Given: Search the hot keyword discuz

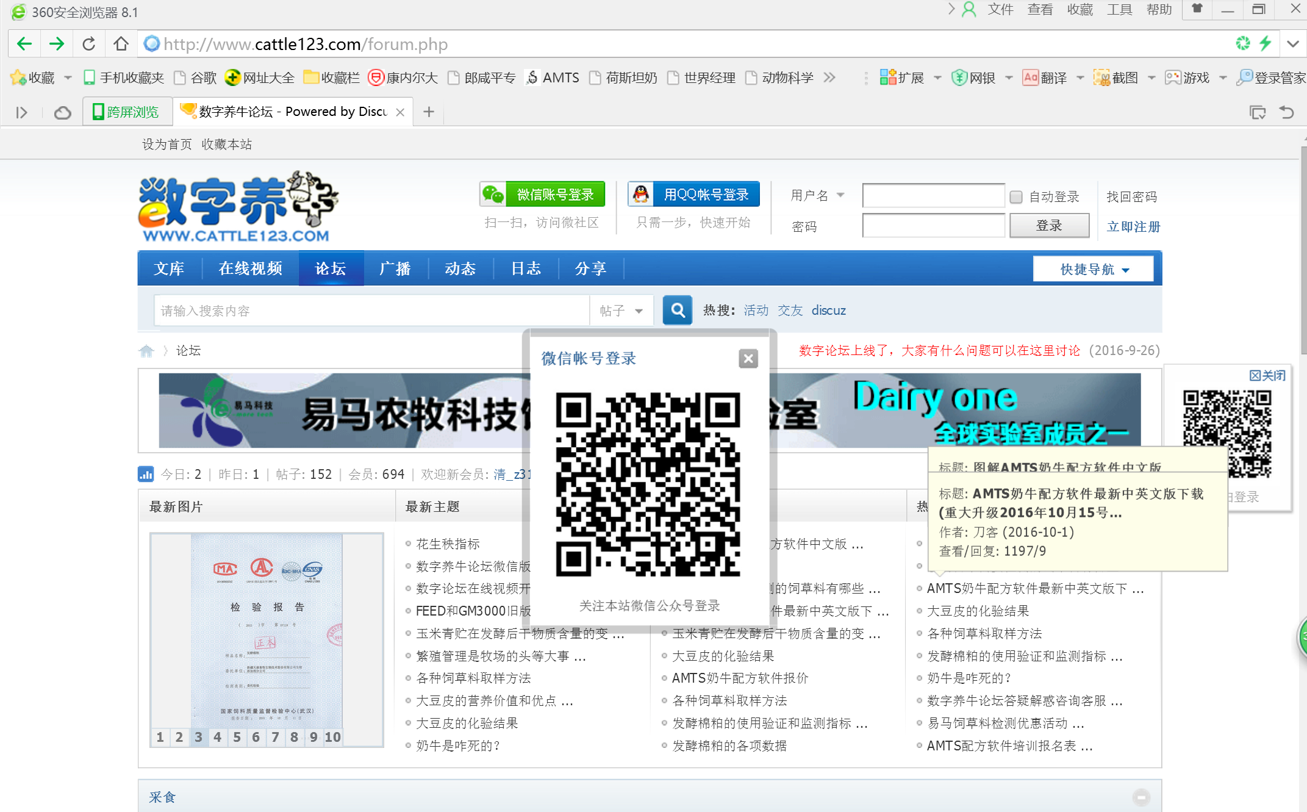Looking at the screenshot, I should [829, 311].
